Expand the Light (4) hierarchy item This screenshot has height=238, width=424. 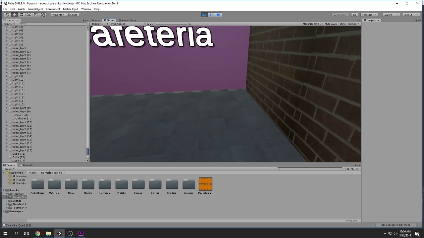7,30
